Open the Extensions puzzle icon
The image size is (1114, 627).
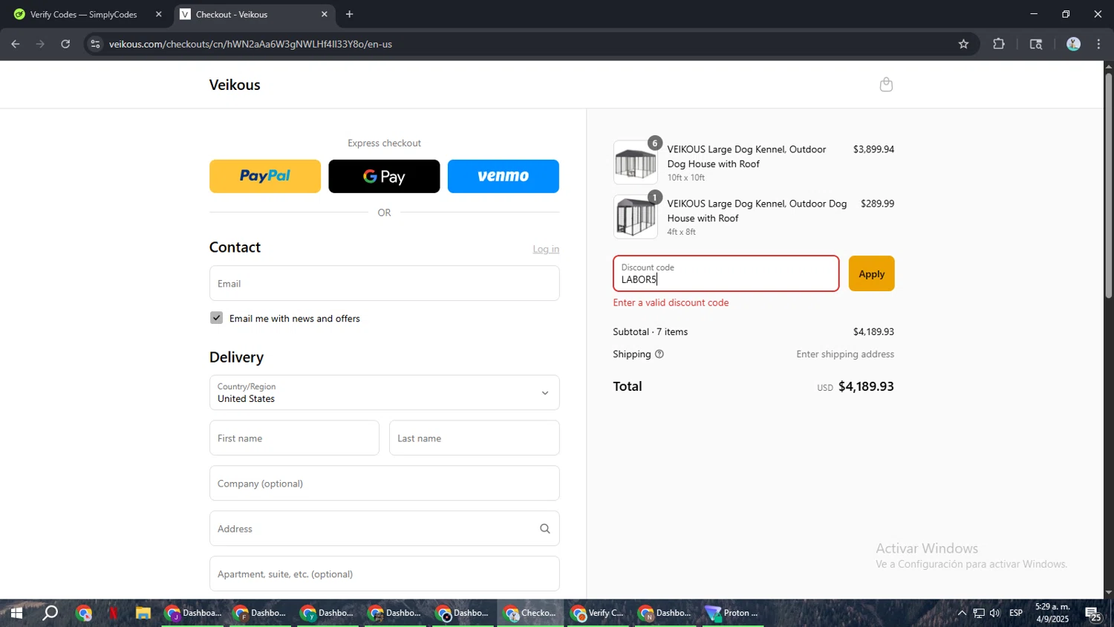pyautogui.click(x=999, y=44)
